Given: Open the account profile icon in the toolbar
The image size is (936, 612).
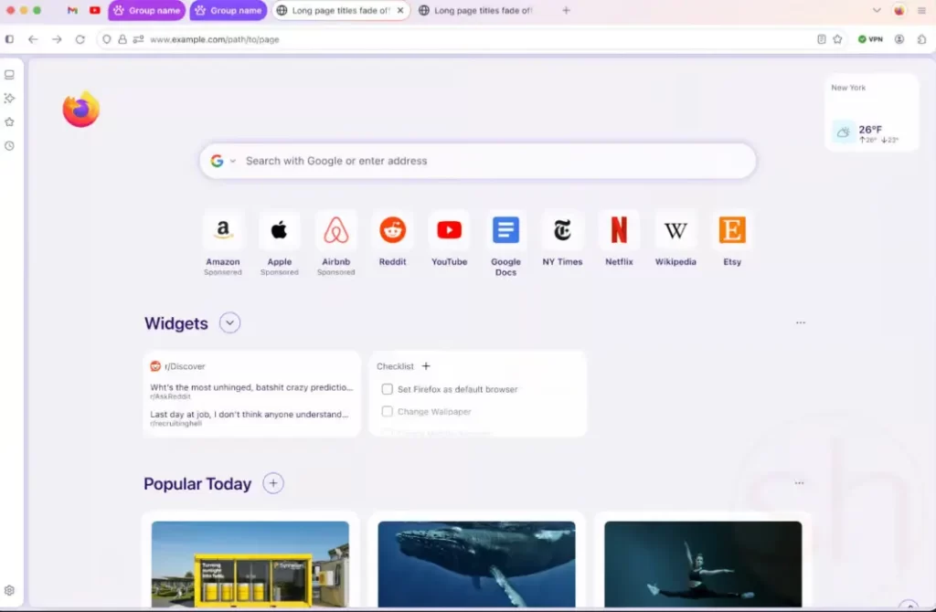Looking at the screenshot, I should tap(899, 39).
